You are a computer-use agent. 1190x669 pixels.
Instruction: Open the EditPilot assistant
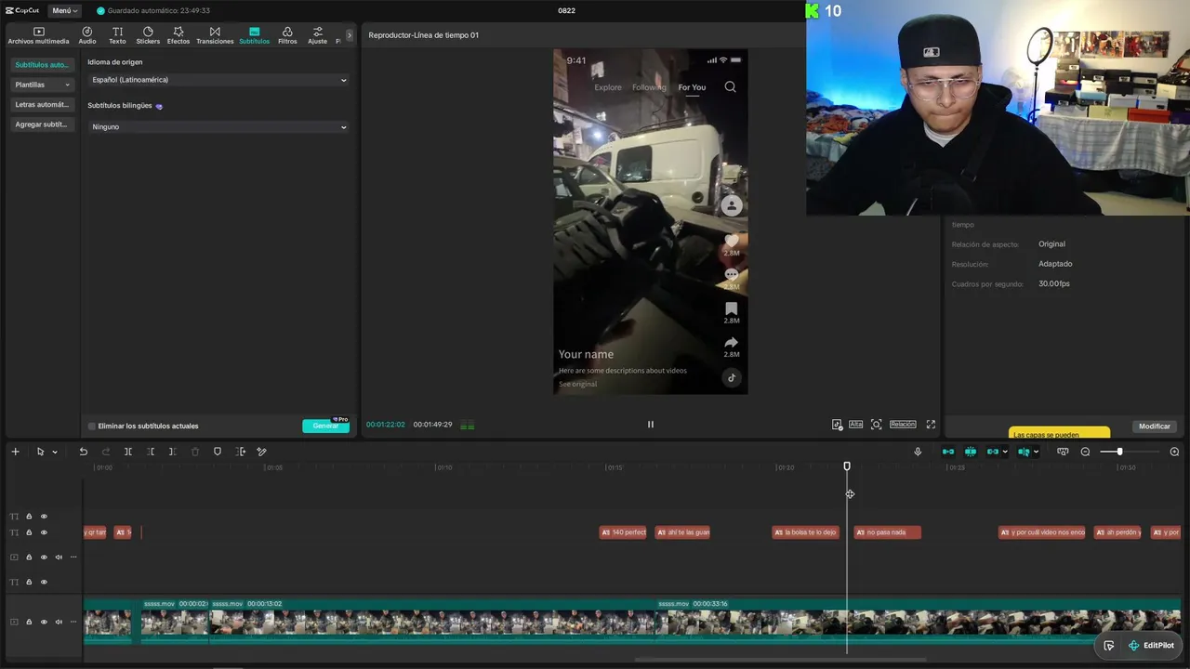(x=1151, y=646)
